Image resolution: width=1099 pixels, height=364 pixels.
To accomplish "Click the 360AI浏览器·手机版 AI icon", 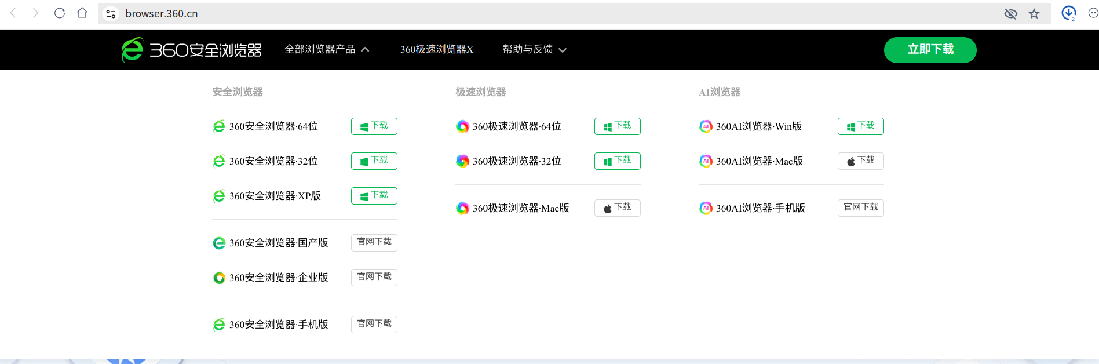I will click(x=706, y=208).
